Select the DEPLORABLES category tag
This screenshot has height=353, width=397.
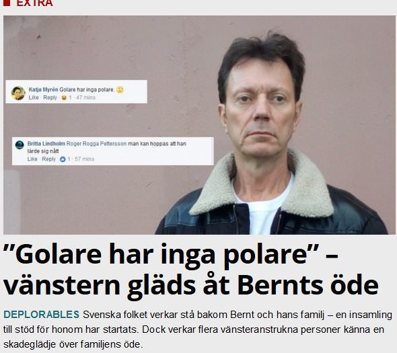pyautogui.click(x=42, y=315)
